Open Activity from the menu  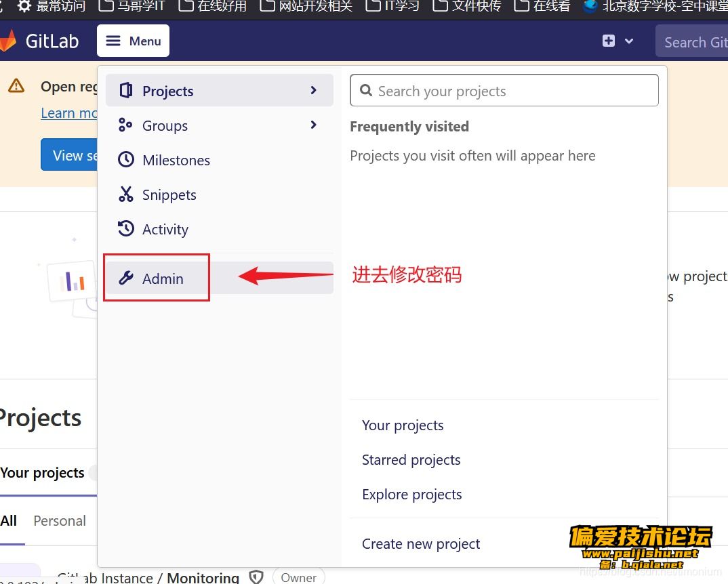pos(219,229)
